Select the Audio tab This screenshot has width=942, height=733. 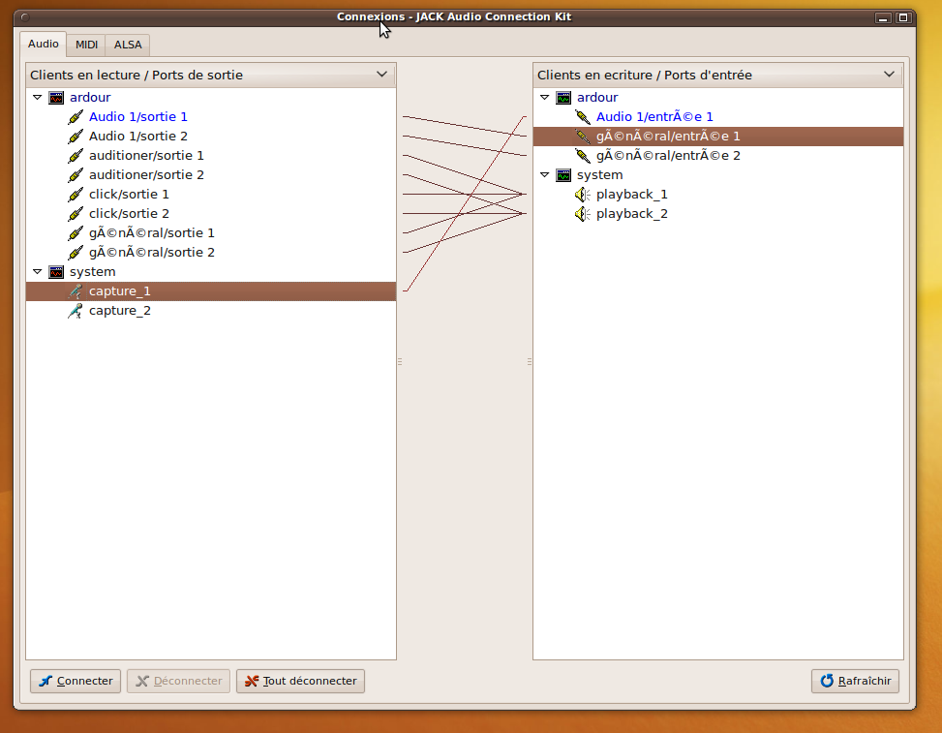coord(44,44)
